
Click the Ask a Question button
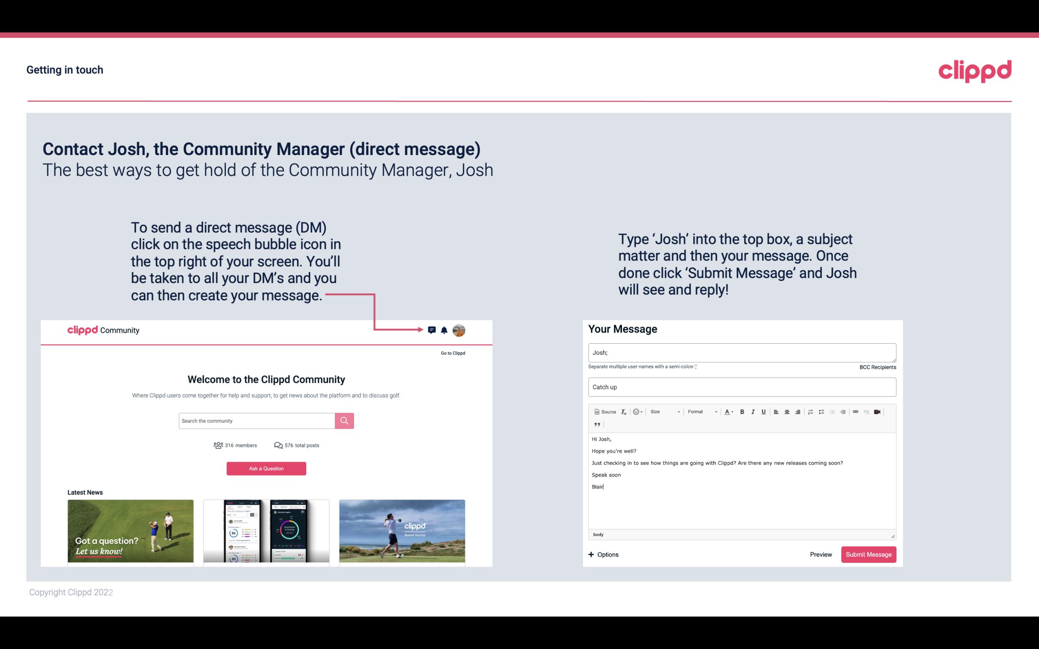(x=266, y=468)
